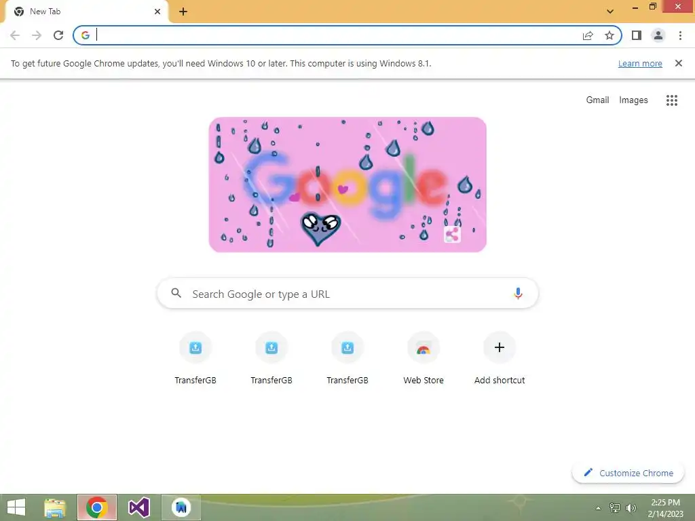695x521 pixels.
Task: Open the Windows Start button
Action: click(x=16, y=507)
